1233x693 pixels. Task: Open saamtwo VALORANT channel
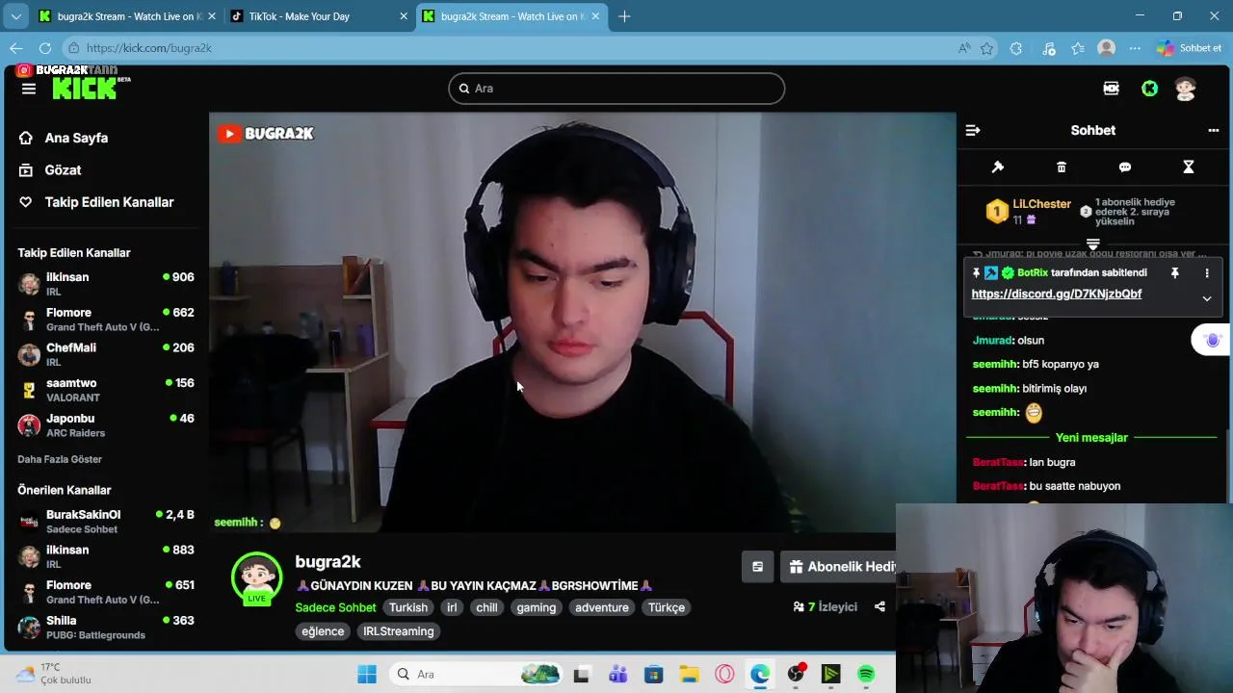tap(106, 390)
